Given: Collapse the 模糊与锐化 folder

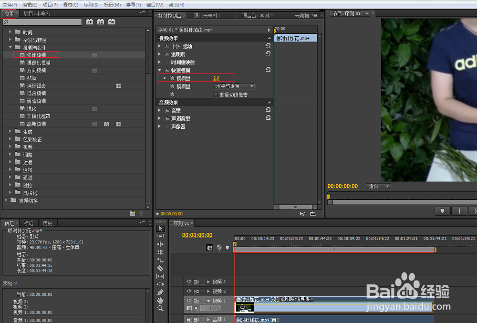Looking at the screenshot, I should (x=10, y=47).
